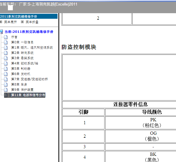The height and width of the screenshot is (162, 176).
Task: Click the page icon beside 第2章
Action: (6, 53)
